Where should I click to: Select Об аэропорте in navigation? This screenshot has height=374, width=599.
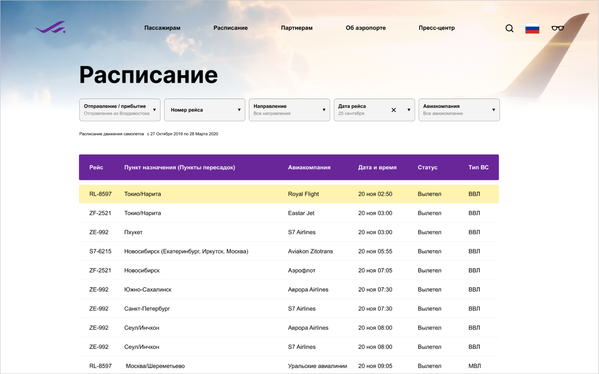click(x=366, y=28)
